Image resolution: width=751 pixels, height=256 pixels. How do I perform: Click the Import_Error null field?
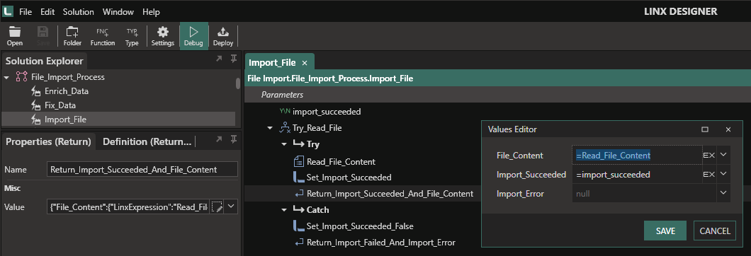click(x=644, y=194)
